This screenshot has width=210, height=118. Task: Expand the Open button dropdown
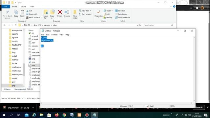(112, 11)
